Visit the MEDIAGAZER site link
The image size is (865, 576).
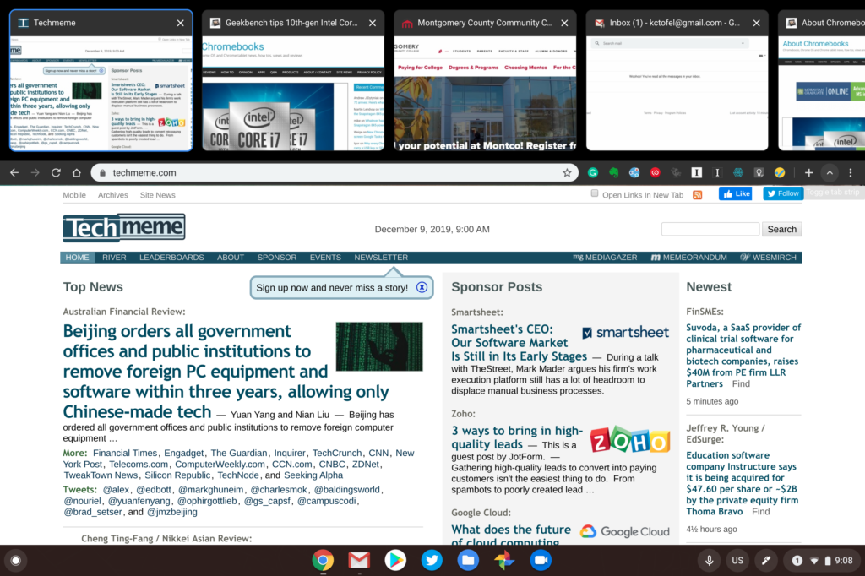[x=605, y=258]
